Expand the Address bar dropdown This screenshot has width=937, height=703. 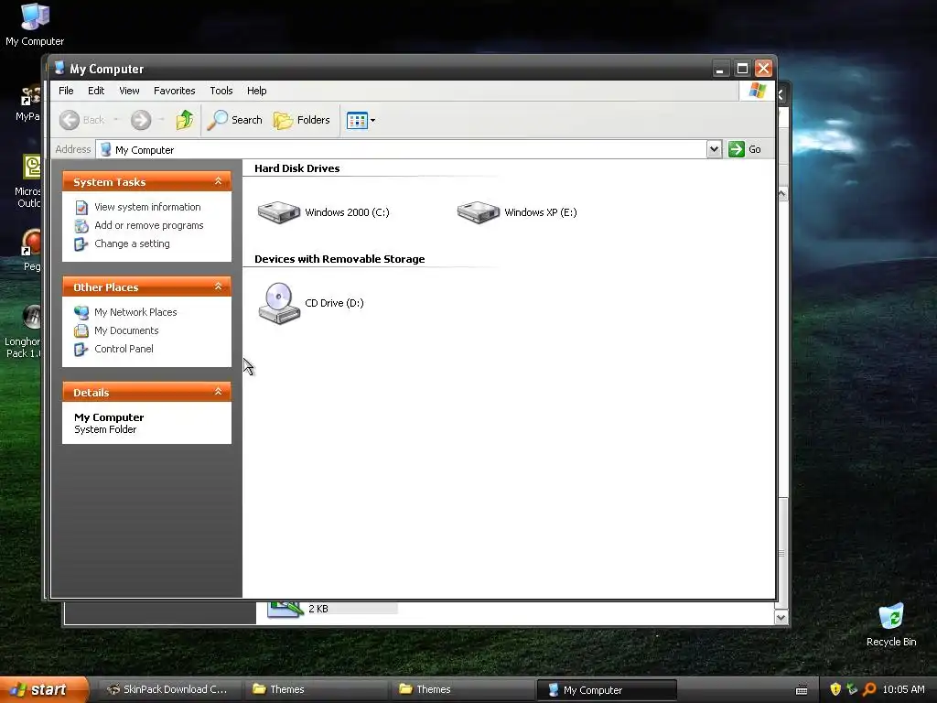[x=714, y=149]
